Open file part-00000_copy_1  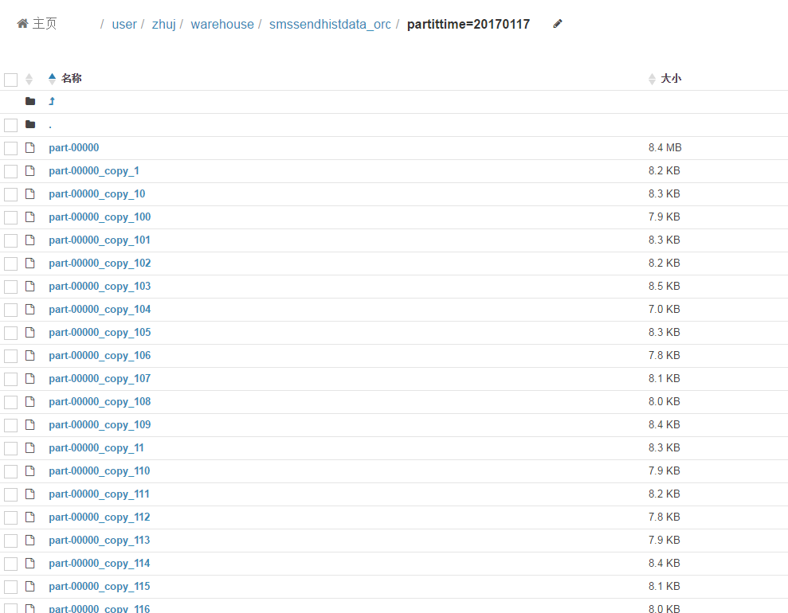point(94,170)
